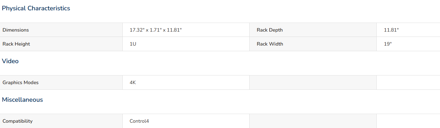440x128 pixels.
Task: Click the last empty cell in Graphics Modes row
Action: pos(408,82)
